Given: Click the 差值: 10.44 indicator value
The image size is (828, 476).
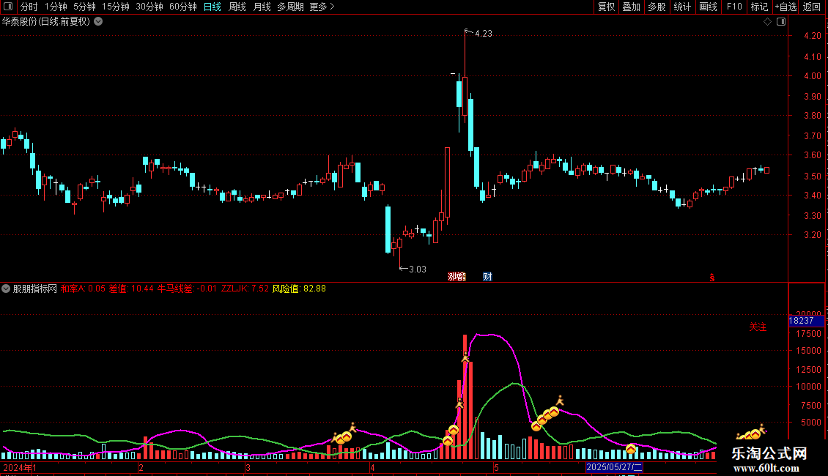Looking at the screenshot, I should (131, 289).
